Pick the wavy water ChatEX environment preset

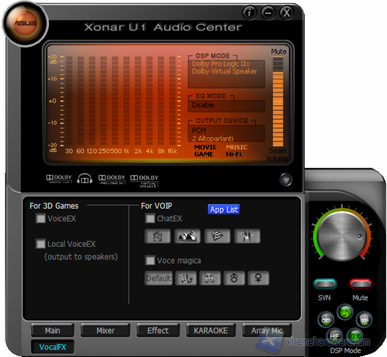tap(217, 236)
